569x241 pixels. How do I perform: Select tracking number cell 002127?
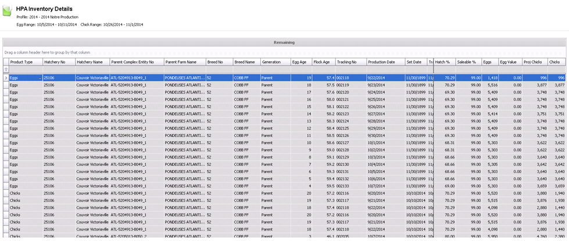pyautogui.click(x=351, y=143)
